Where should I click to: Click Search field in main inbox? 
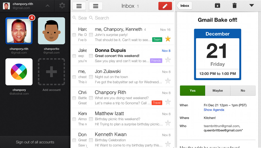click(x=131, y=18)
